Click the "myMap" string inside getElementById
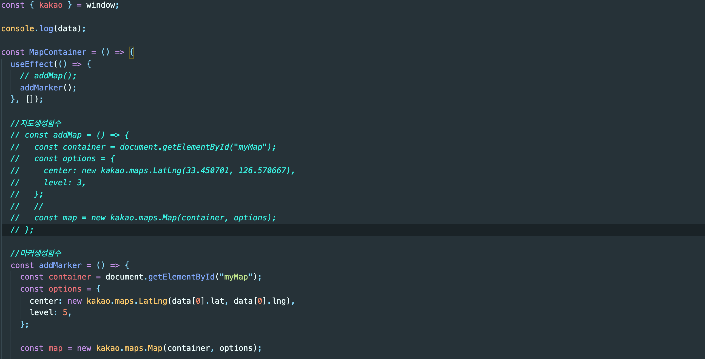 (x=235, y=277)
